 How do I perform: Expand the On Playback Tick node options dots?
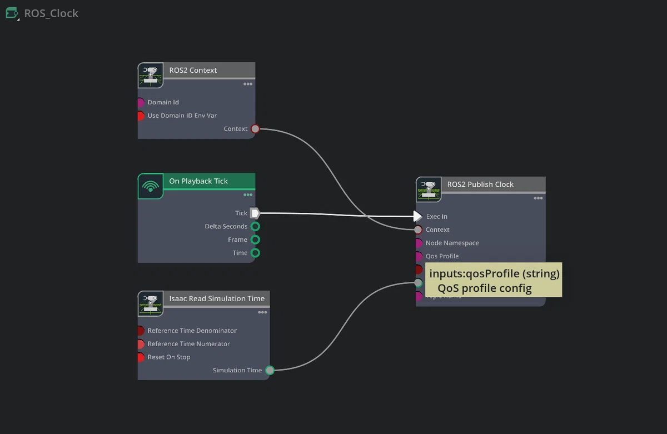coord(248,195)
